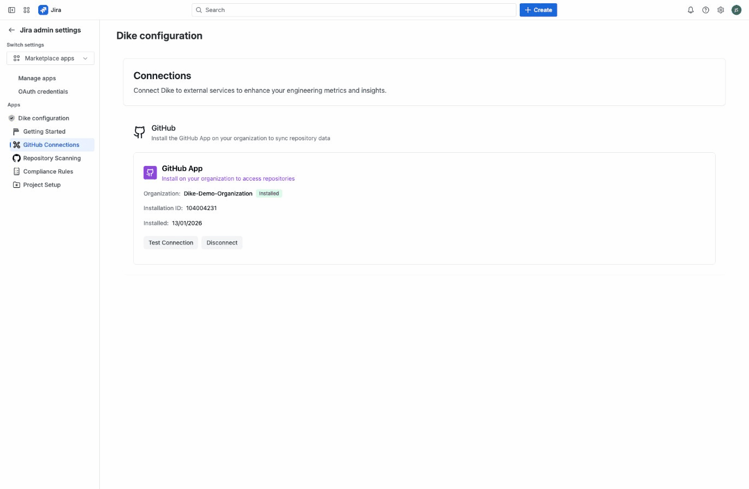Click the GitHub Connections wrench icon

(16, 145)
